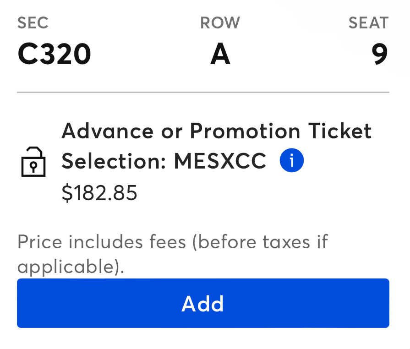Image resolution: width=410 pixels, height=349 pixels.
Task: Click the unlocked padlock icon
Action: 33,162
